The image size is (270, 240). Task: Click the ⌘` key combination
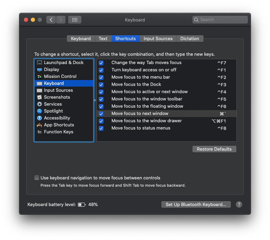click(x=223, y=114)
